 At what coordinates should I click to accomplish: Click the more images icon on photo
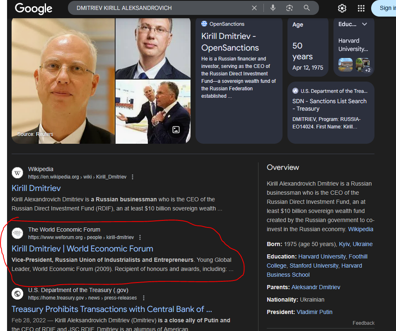pyautogui.click(x=176, y=130)
